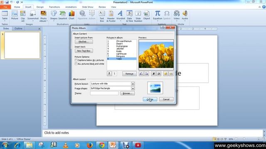Insert Date & Time
The width and height of the screenshot is (266, 149).
click(129, 16)
